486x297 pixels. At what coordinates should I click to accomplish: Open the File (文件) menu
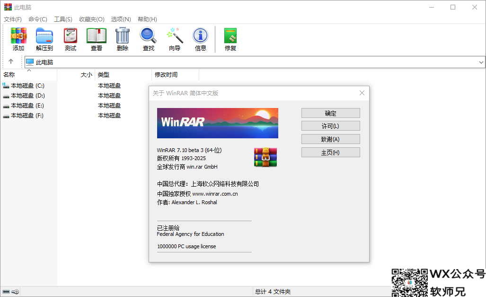point(13,19)
